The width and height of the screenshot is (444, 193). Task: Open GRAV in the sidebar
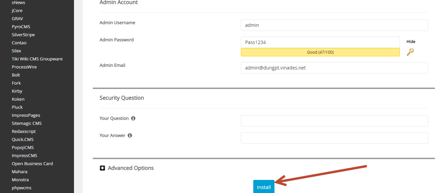(x=17, y=19)
